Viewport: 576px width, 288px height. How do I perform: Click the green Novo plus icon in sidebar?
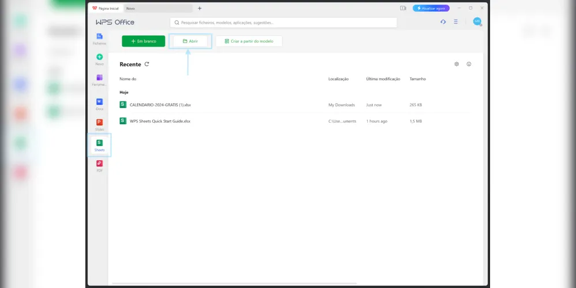tap(99, 57)
